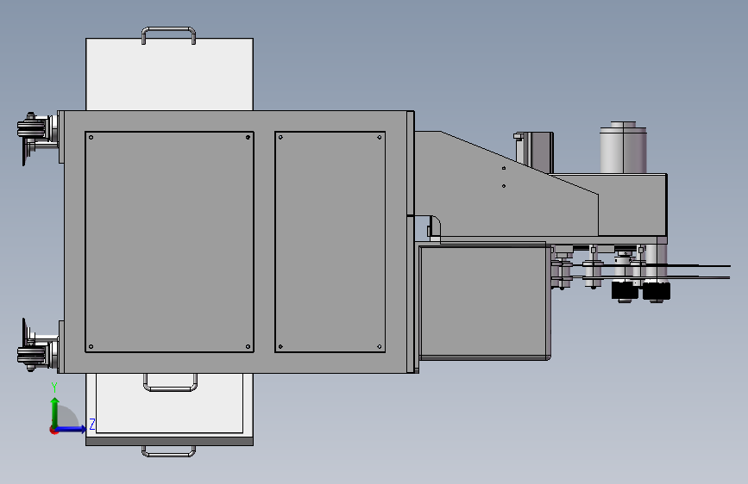748x484 pixels.
Task: Pick the bottommost handle under the dark strip
Action: [x=168, y=451]
